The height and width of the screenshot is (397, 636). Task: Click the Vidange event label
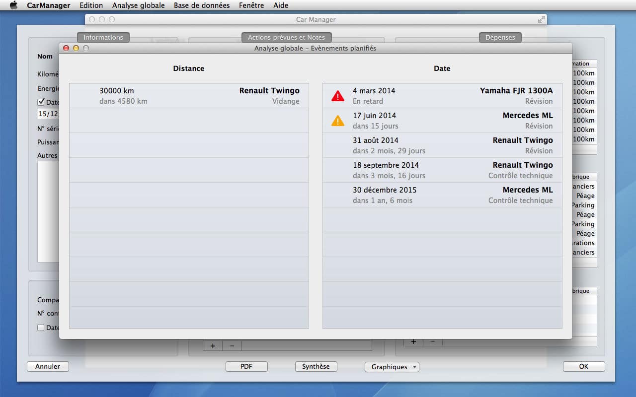tap(286, 101)
